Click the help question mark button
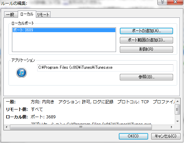184x143 pixels. coord(162,2)
